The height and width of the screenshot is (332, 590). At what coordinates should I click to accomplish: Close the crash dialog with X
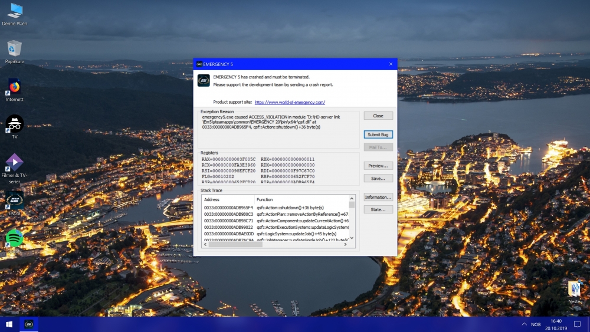(x=391, y=64)
